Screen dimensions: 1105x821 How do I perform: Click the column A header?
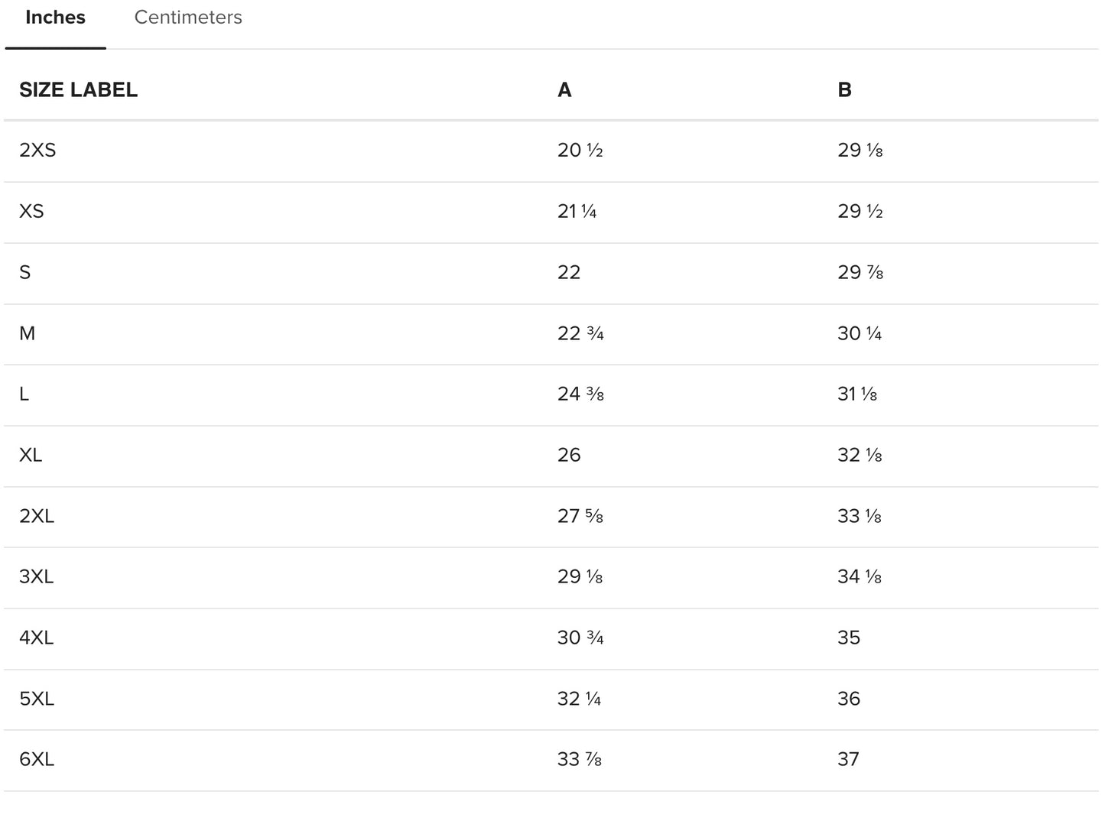tap(564, 90)
